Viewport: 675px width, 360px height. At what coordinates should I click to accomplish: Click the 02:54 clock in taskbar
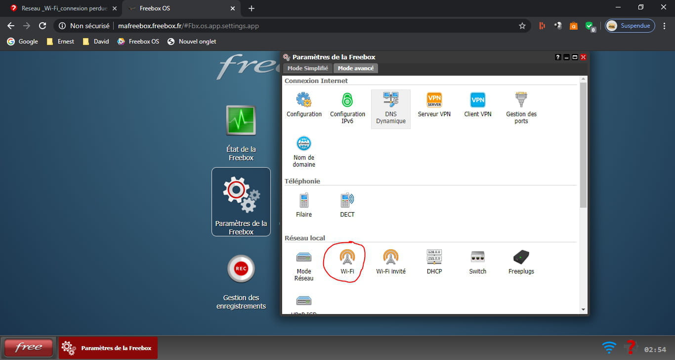coord(655,350)
